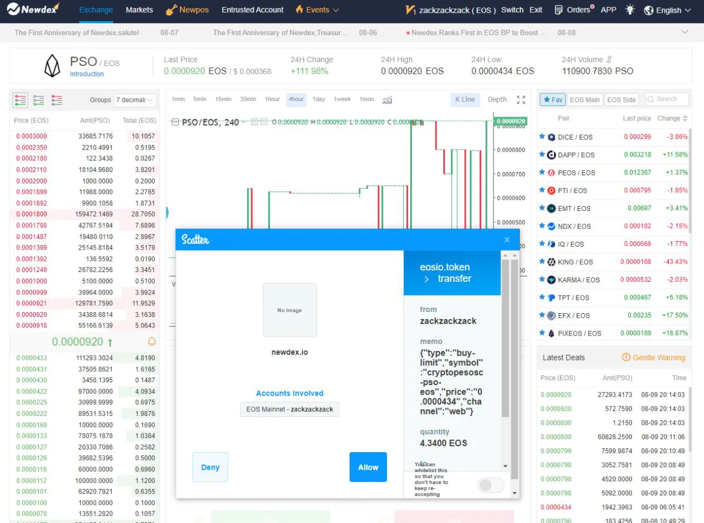The width and height of the screenshot is (704, 523).
Task: Toggle 24H Volume unit switch
Action: pos(609,59)
